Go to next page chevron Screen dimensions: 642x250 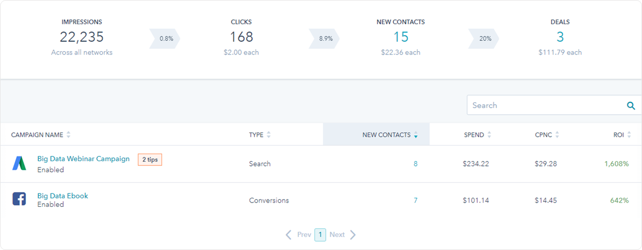coord(353,234)
